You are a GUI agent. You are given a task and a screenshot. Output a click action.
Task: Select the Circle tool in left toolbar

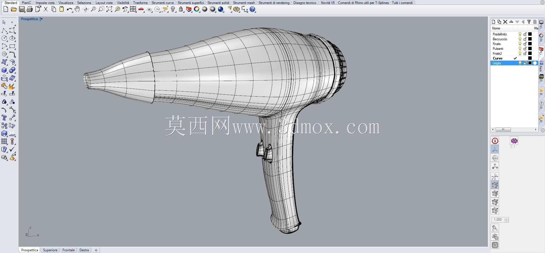coord(4,38)
